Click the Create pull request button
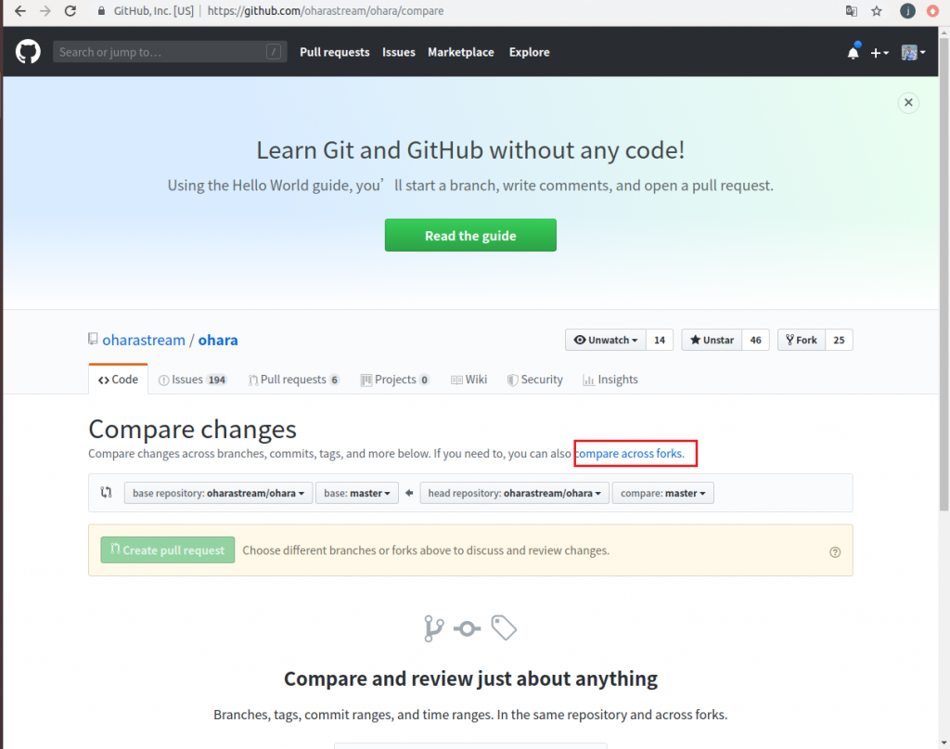Screen dimensions: 950x749 coord(167,550)
